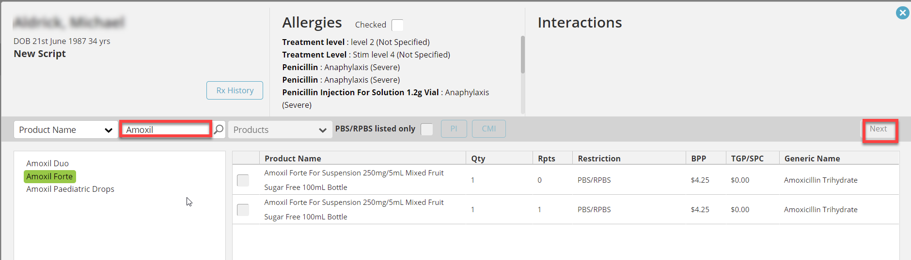Image resolution: width=911 pixels, height=260 pixels.
Task: Open Rx History
Action: point(235,90)
